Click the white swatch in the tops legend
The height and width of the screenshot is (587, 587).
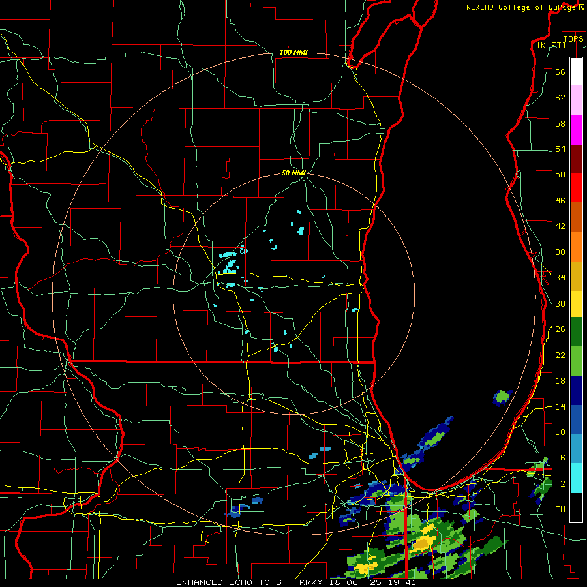(576, 72)
